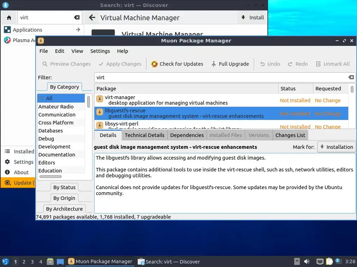
Task: Expand the By Origin filter section
Action: coord(64,198)
